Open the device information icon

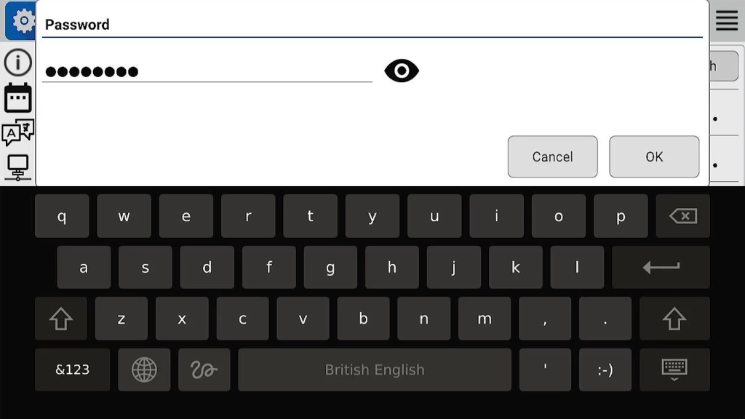[18, 63]
